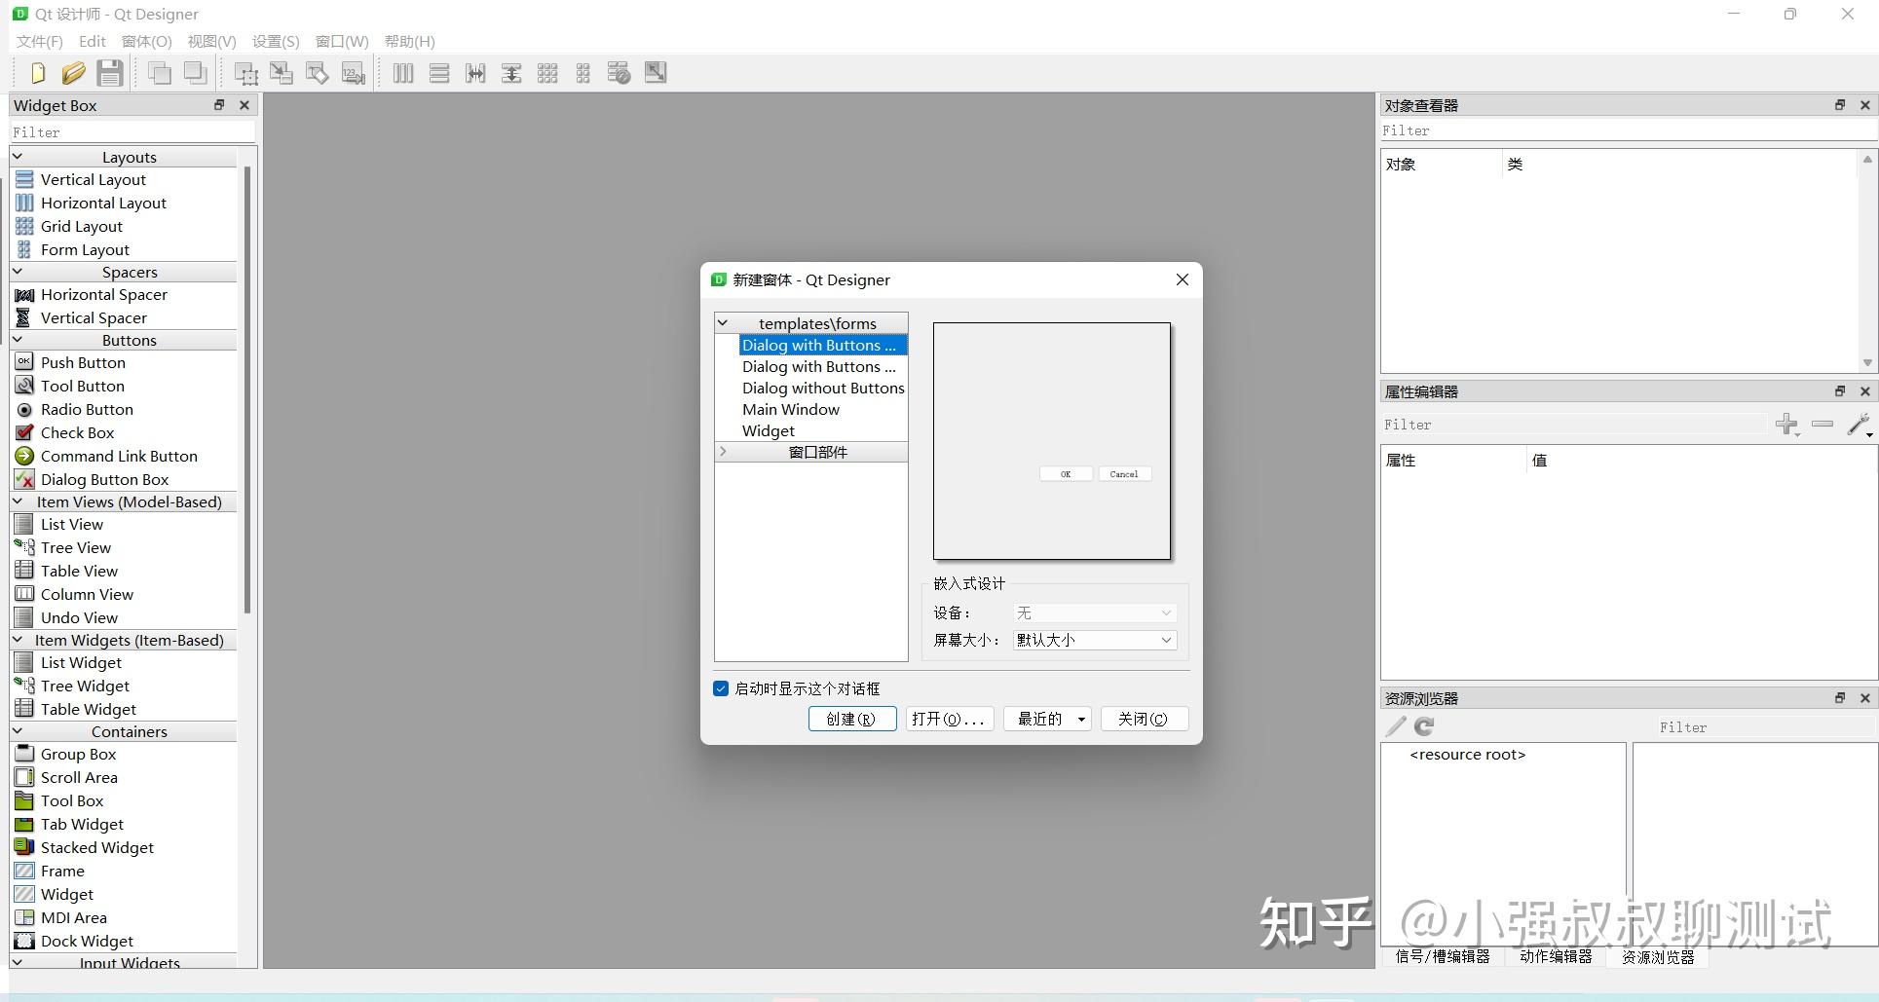Image resolution: width=1879 pixels, height=1002 pixels.
Task: Click the 打开 button in the dialog
Action: (948, 719)
